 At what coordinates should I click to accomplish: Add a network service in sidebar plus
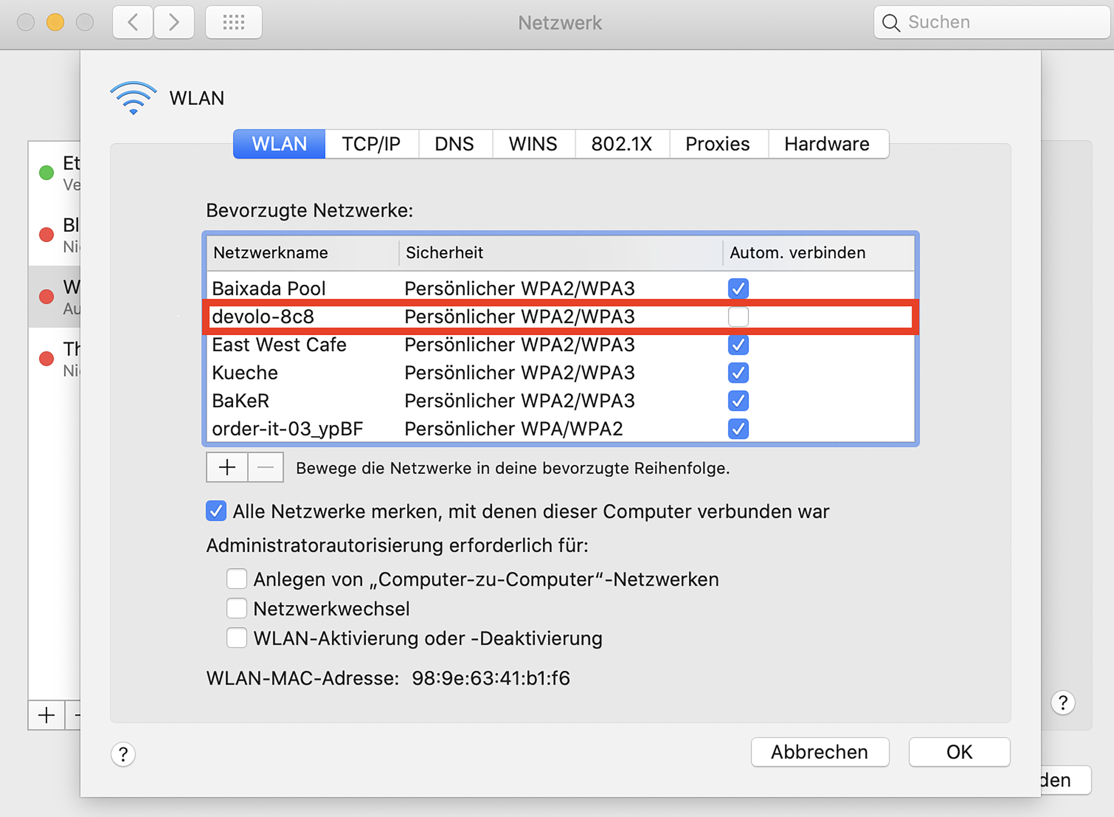coord(46,715)
